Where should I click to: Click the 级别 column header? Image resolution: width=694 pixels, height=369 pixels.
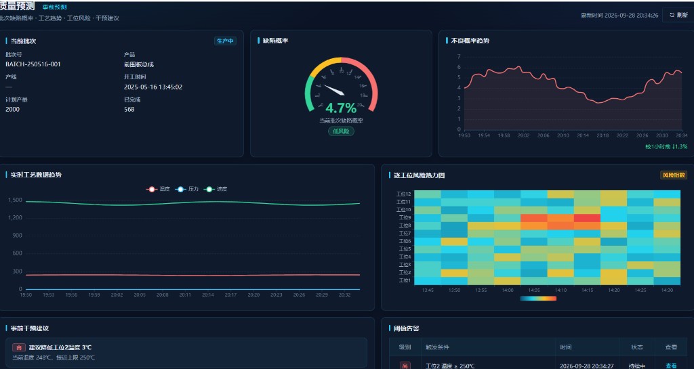coord(405,347)
